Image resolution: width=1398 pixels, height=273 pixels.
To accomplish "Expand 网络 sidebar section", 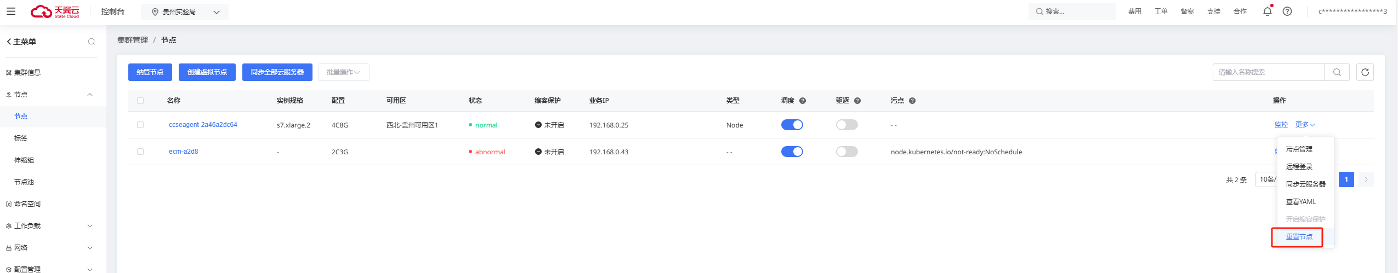I will (90, 248).
